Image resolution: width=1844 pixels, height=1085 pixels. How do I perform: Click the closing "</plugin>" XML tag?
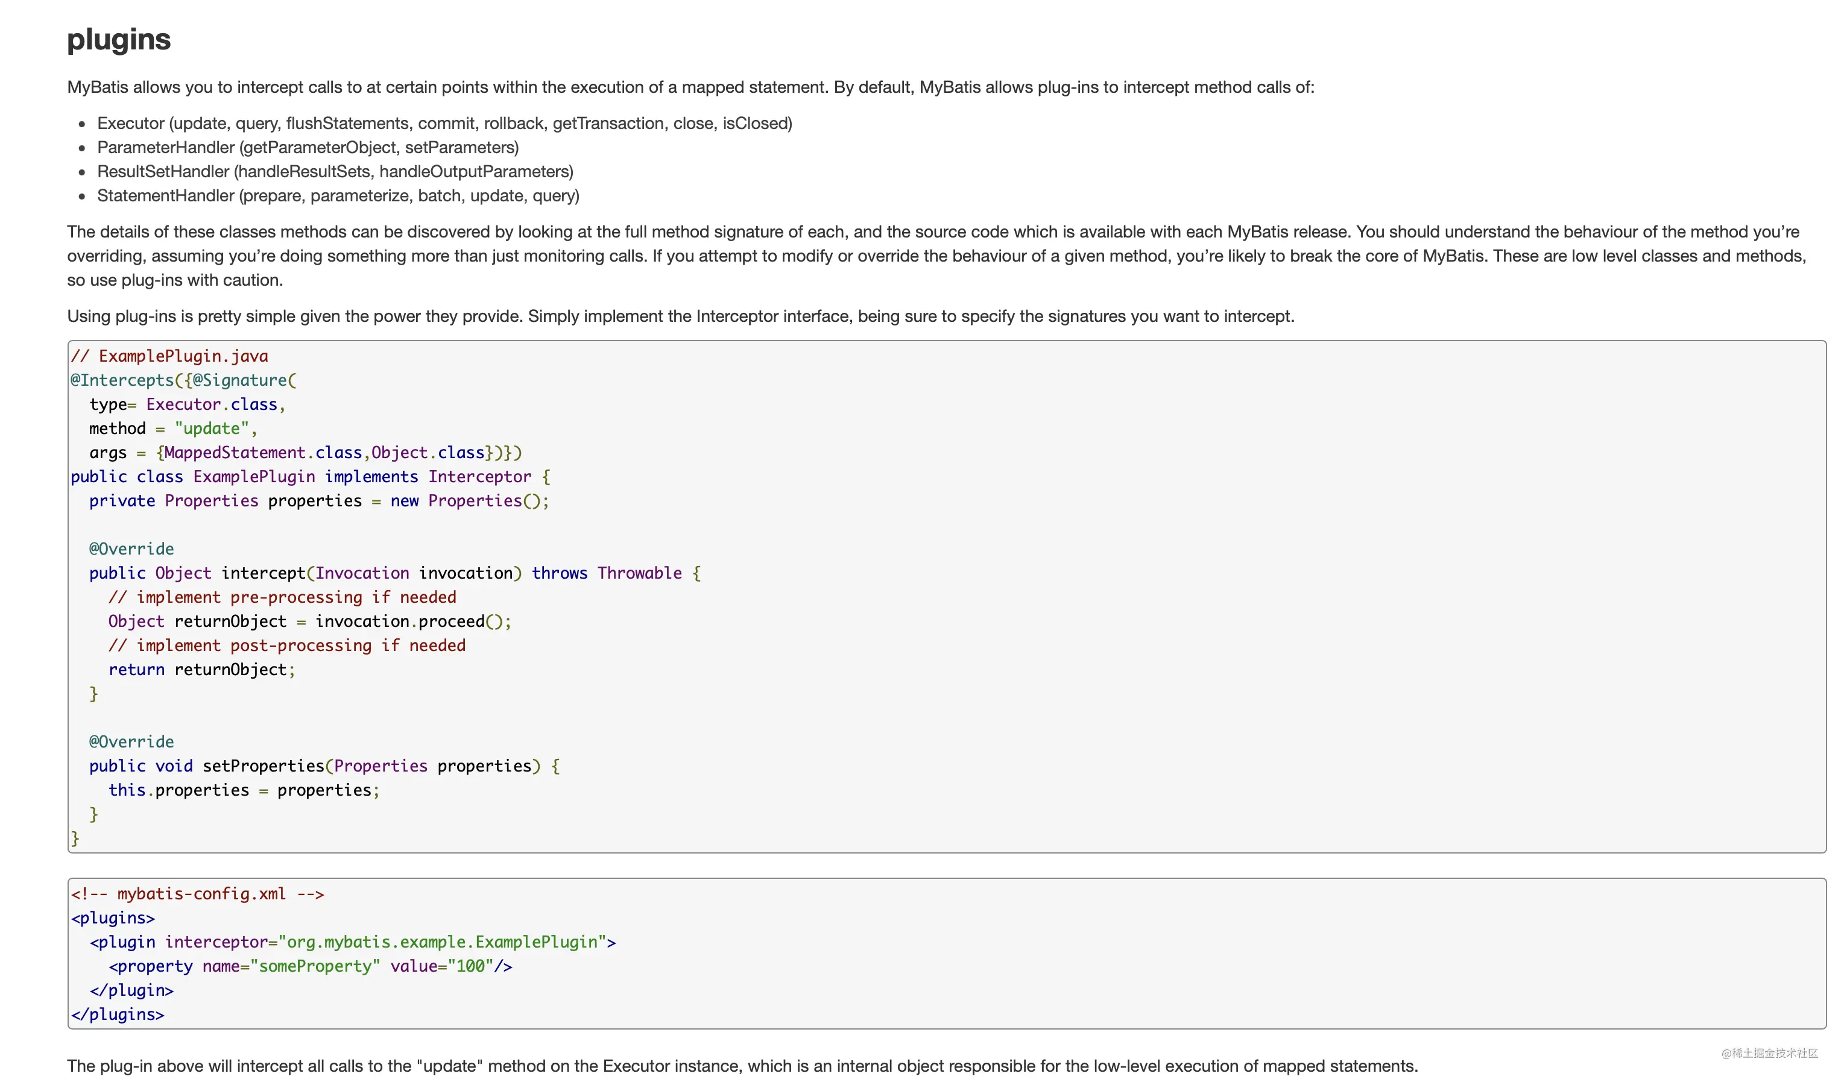[x=131, y=990]
